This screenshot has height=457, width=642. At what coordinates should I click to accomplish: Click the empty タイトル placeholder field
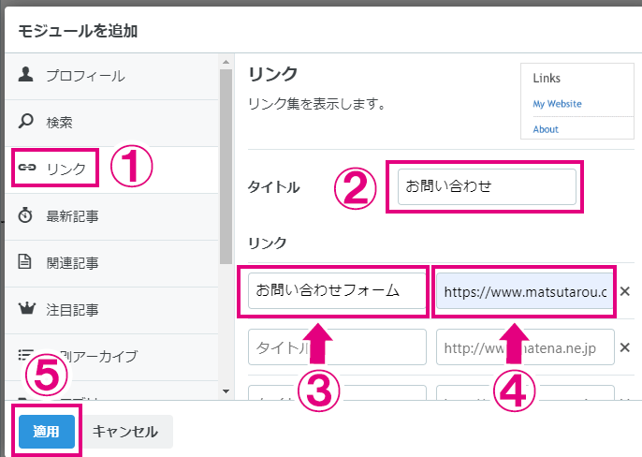click(x=337, y=346)
